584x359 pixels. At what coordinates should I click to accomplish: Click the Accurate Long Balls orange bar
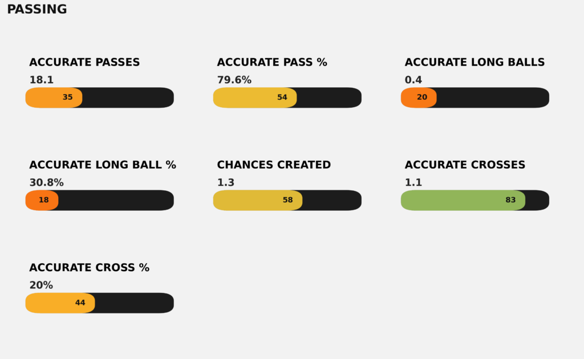click(x=419, y=97)
